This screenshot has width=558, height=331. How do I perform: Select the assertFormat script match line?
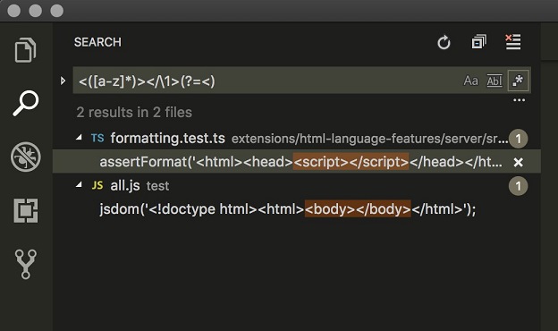point(297,162)
